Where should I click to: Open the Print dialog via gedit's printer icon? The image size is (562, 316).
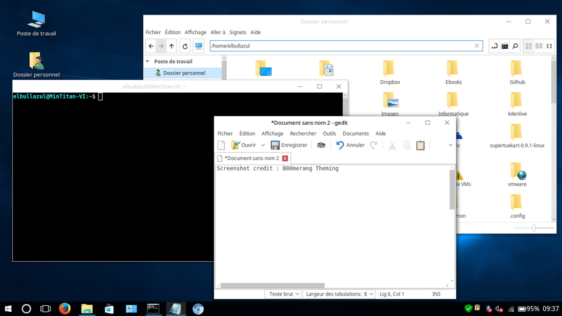(321, 145)
